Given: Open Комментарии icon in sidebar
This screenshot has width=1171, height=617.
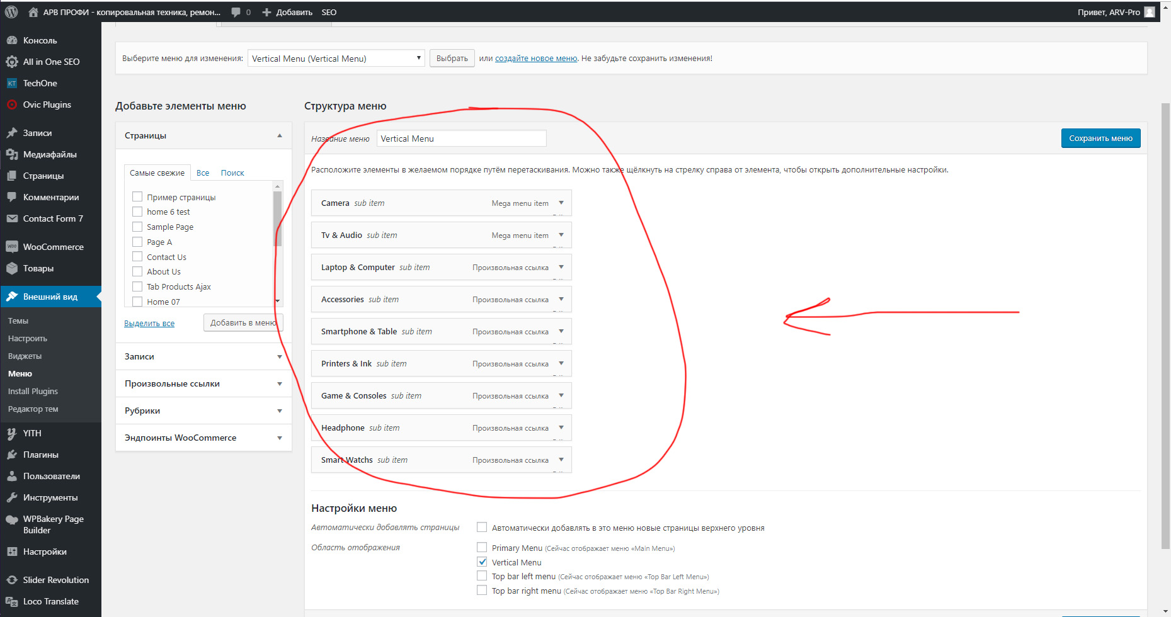Looking at the screenshot, I should pyautogui.click(x=12, y=197).
